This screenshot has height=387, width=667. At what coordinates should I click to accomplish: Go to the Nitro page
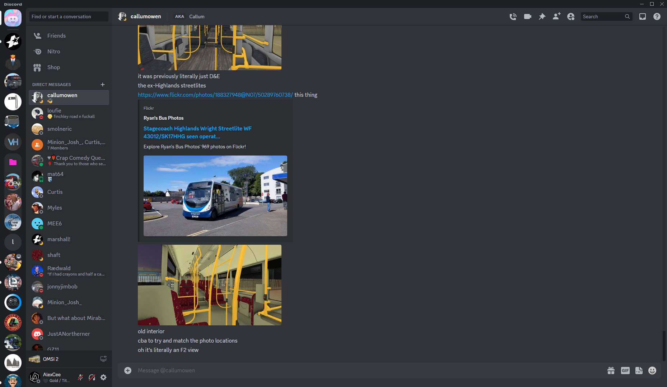pos(53,52)
